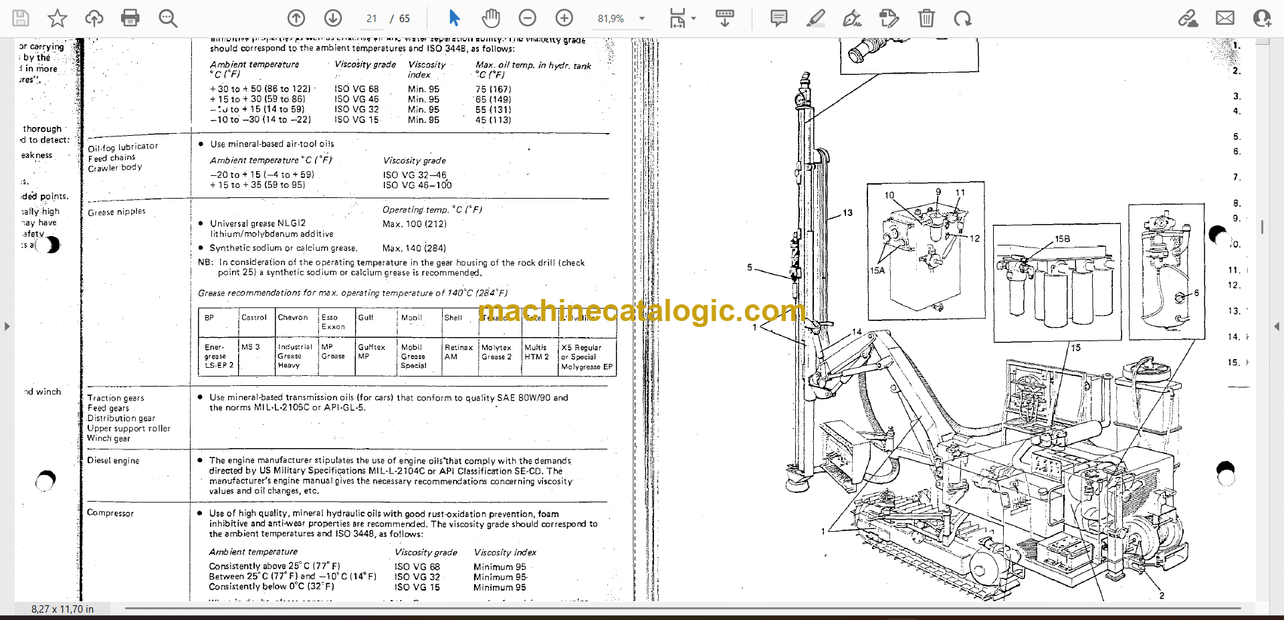The height and width of the screenshot is (620, 1284).
Task: Click callout label '13' on the diagram
Action: (848, 213)
